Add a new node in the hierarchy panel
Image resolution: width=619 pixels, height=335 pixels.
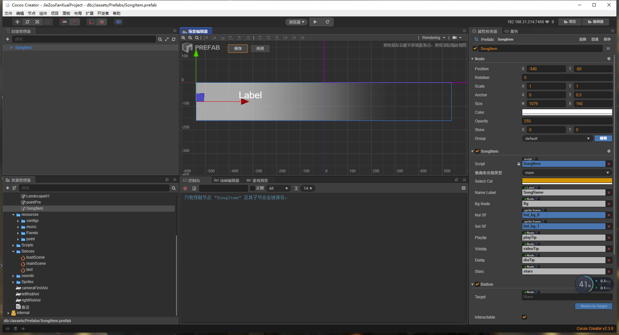tap(8, 39)
